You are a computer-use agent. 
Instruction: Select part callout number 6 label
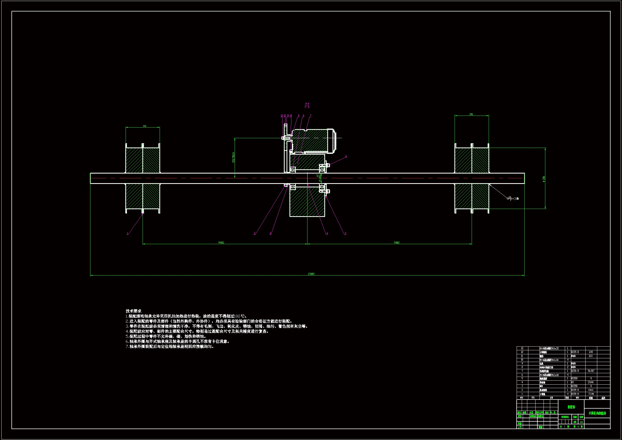346,157
